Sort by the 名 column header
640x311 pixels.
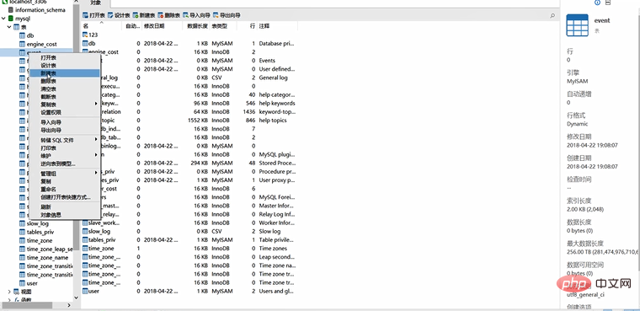(102, 26)
